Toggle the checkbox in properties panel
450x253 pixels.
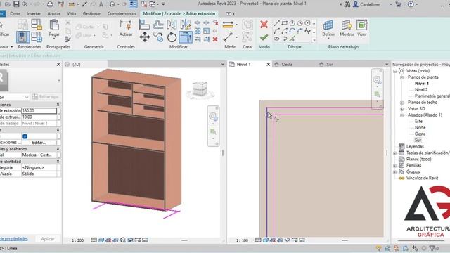pyautogui.click(x=25, y=136)
